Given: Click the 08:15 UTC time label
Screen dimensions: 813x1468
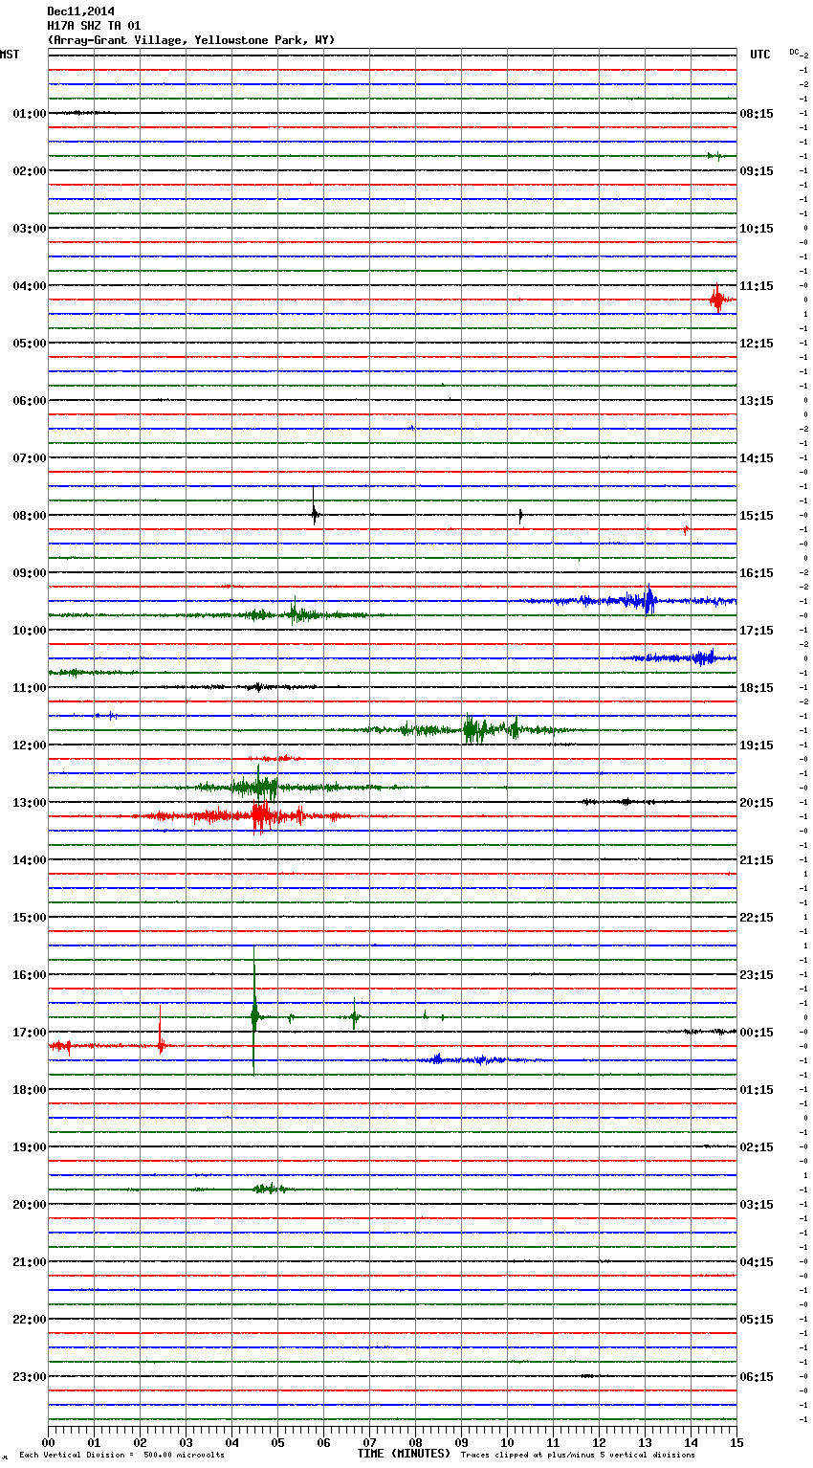Looking at the screenshot, I should [757, 114].
